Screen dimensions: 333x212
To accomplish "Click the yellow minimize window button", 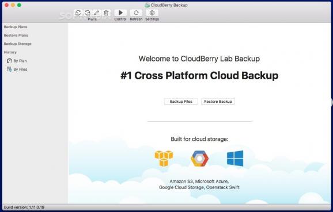I will click(13, 5).
